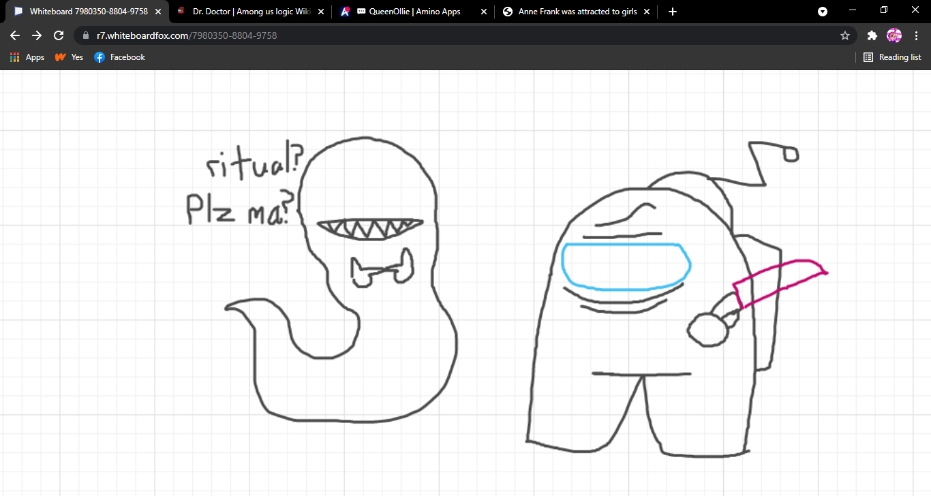Open Chrome three-dot menu
Screen dimensions: 931x496
[916, 35]
